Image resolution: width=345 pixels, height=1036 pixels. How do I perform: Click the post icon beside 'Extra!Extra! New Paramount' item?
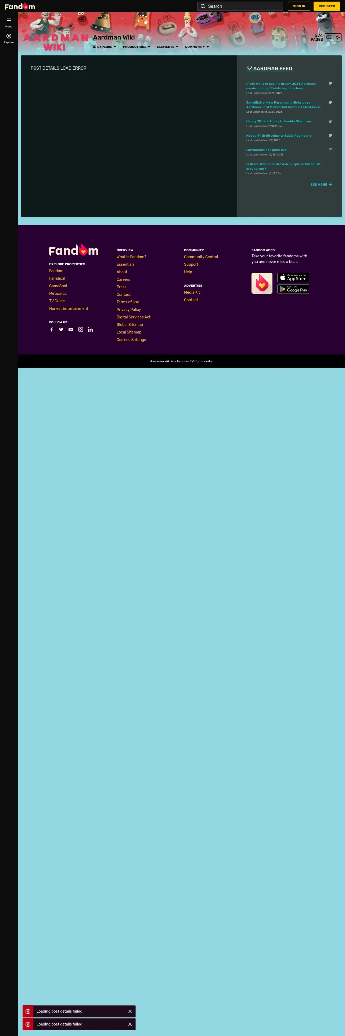click(330, 102)
